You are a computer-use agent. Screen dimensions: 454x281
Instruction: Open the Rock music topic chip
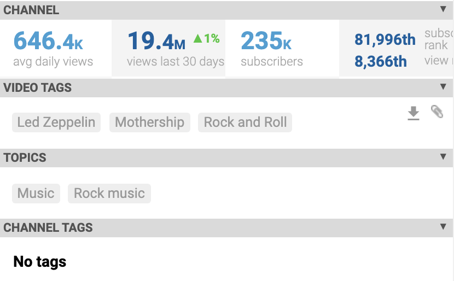click(109, 194)
